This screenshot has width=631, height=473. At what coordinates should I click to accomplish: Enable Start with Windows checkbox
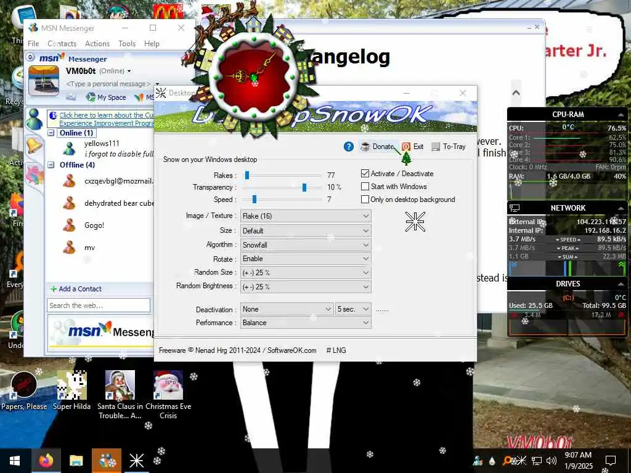365,187
